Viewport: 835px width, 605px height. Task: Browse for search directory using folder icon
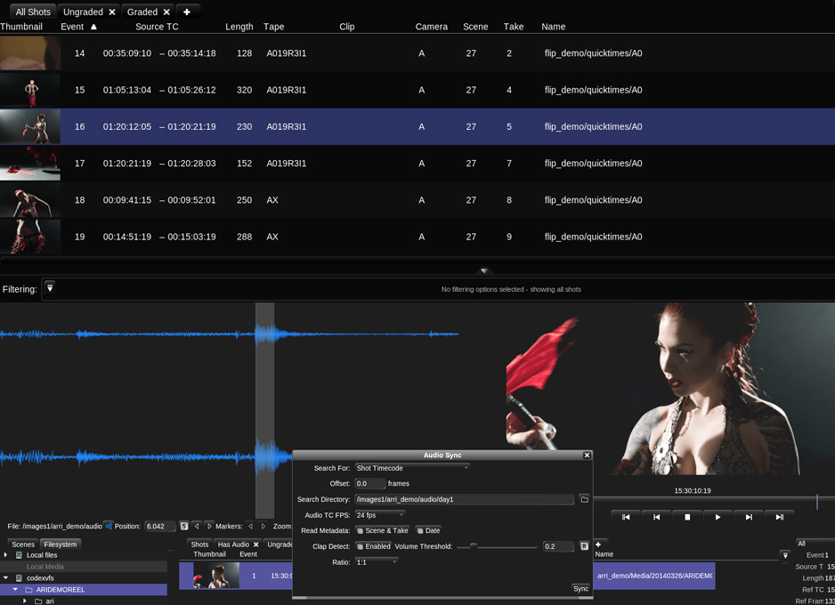584,500
